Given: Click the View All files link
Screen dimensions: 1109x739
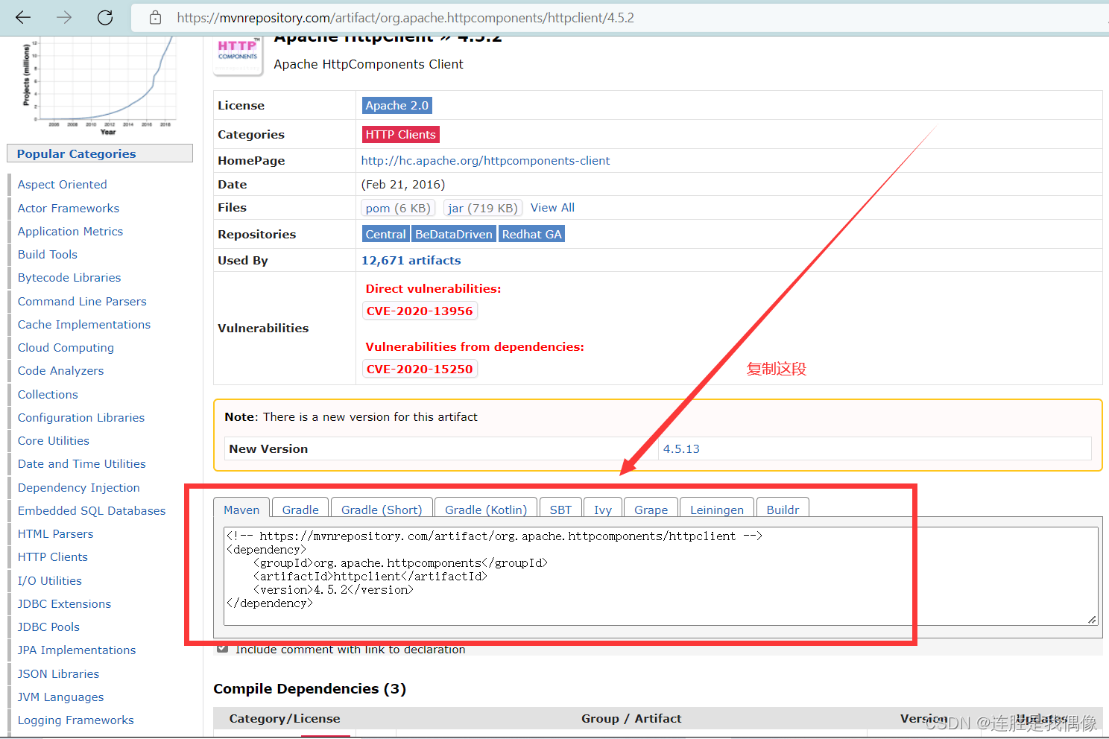Looking at the screenshot, I should coord(552,208).
